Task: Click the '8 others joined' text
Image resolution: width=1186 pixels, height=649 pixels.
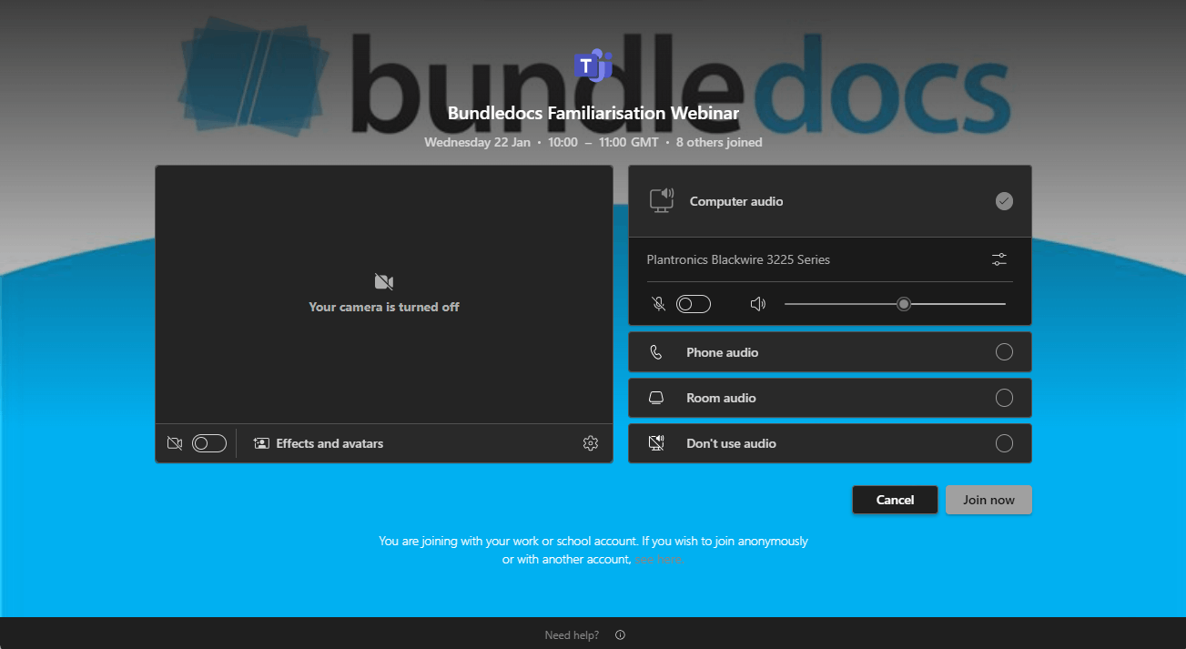Action: [719, 142]
